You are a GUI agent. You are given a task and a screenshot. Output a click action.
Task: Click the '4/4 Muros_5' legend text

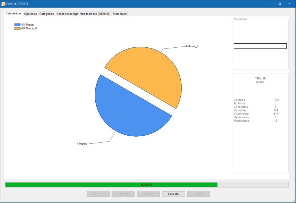tap(29, 29)
